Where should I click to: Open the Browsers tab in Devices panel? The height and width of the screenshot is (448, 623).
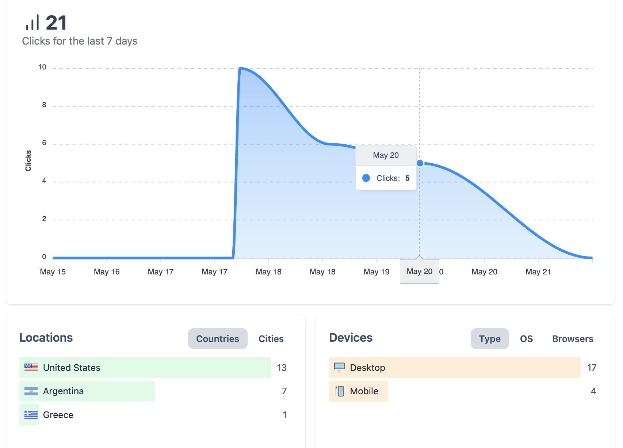tap(572, 339)
